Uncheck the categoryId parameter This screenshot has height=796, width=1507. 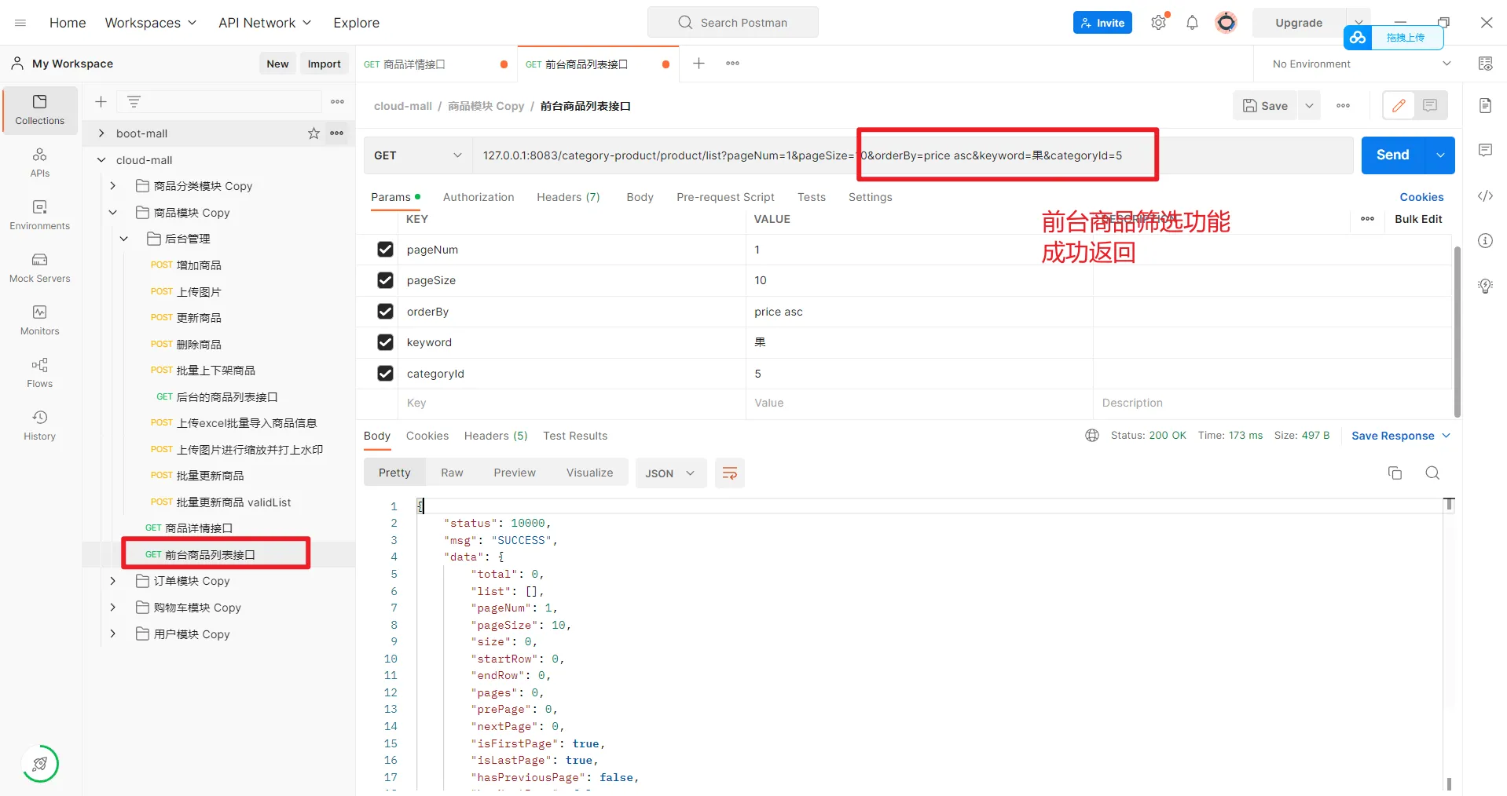point(385,374)
